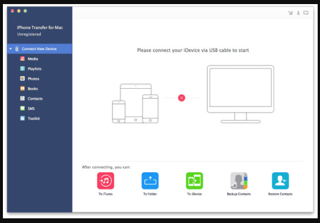The height and width of the screenshot is (223, 320).
Task: Click the Books icon
Action: [x=23, y=88]
